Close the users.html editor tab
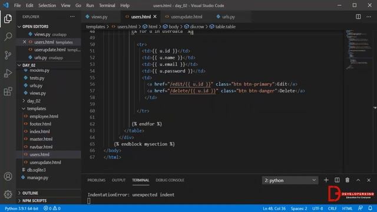The height and width of the screenshot is (212, 377). (x=155, y=16)
